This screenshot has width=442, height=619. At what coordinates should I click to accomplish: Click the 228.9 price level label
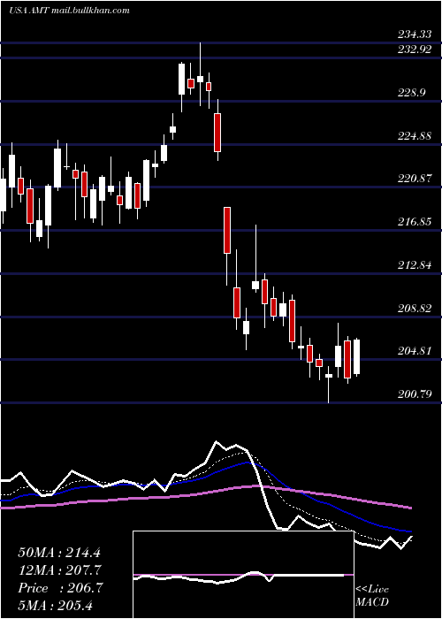coord(411,93)
